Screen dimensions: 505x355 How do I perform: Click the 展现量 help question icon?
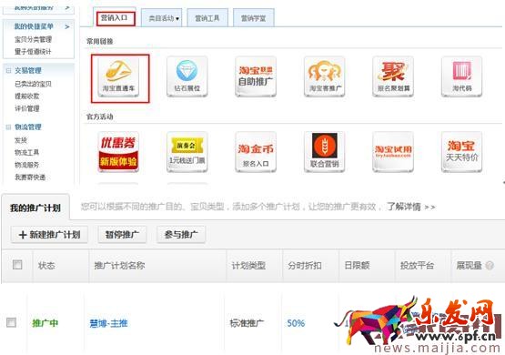click(x=490, y=266)
